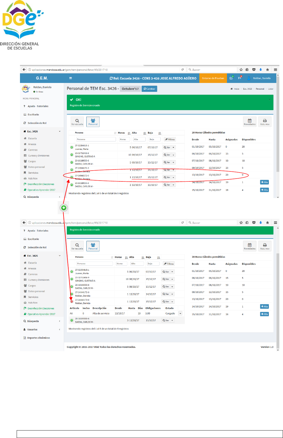283x438 pixels.
Task: Select Cargos in upper screenshot sidebar
Action: tap(32, 161)
